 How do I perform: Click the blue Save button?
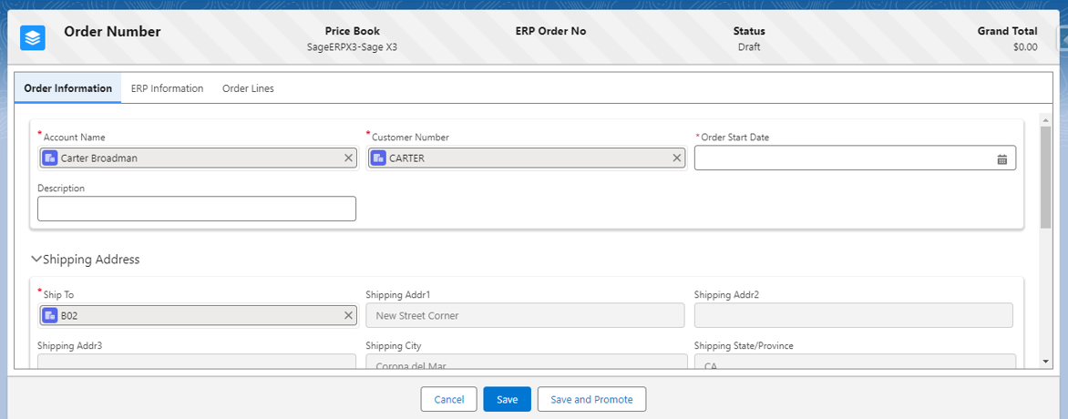click(x=507, y=399)
